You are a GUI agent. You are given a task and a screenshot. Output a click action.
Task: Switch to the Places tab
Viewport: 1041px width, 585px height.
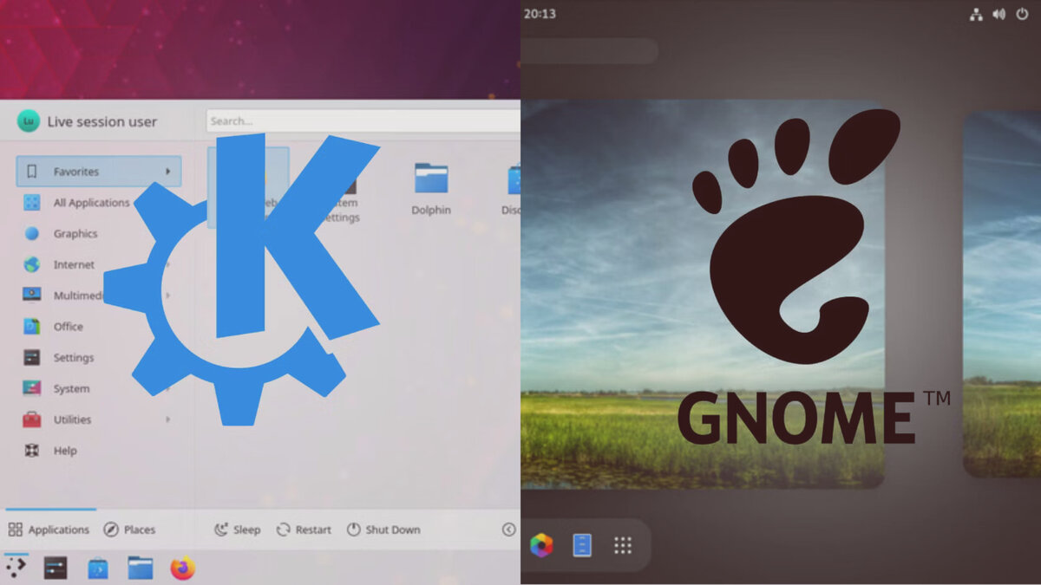[129, 530]
